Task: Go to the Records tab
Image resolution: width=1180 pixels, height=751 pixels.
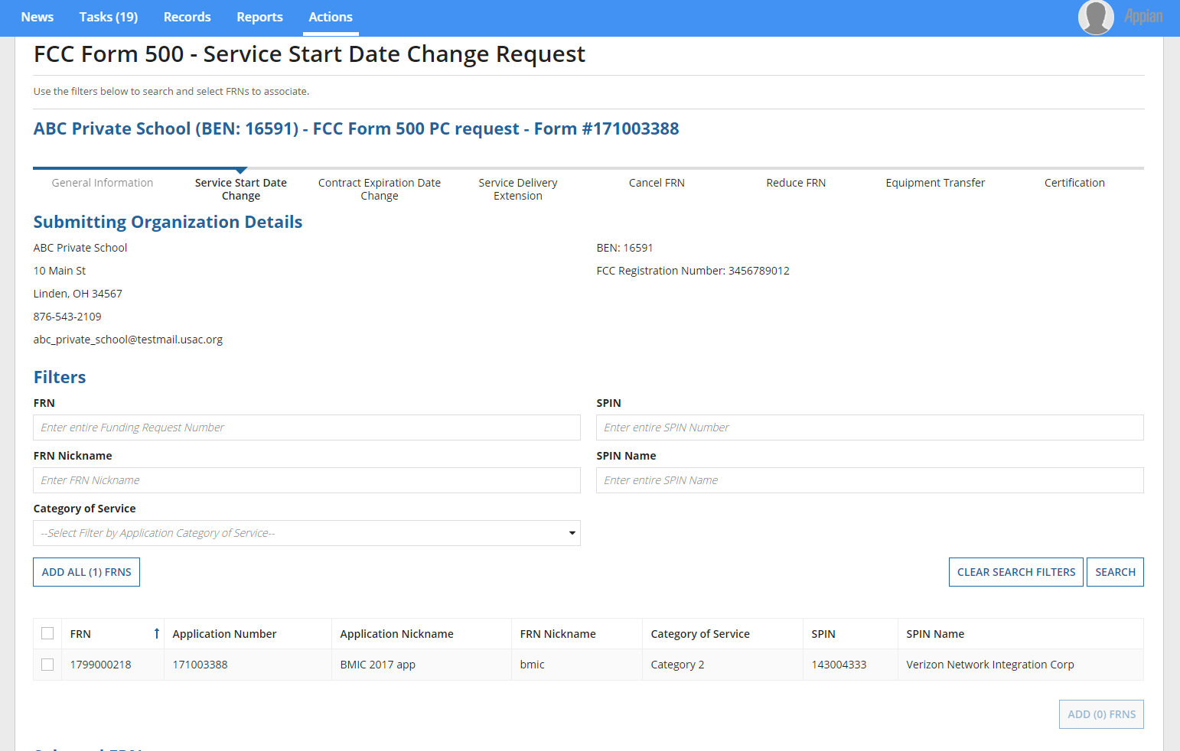Action: (x=187, y=17)
